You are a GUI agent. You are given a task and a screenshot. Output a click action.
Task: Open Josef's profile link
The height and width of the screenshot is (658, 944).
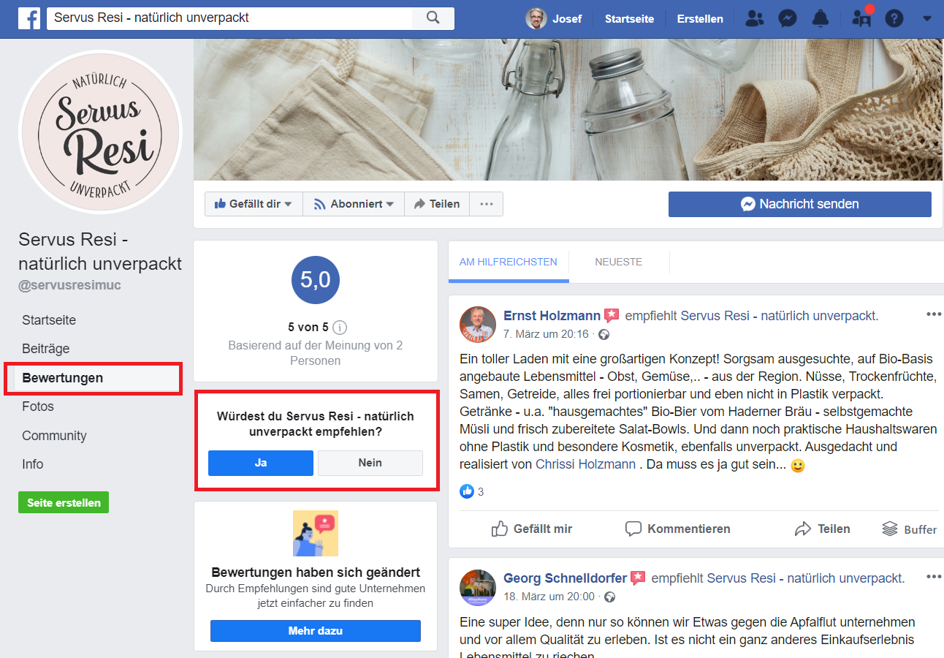tap(567, 19)
